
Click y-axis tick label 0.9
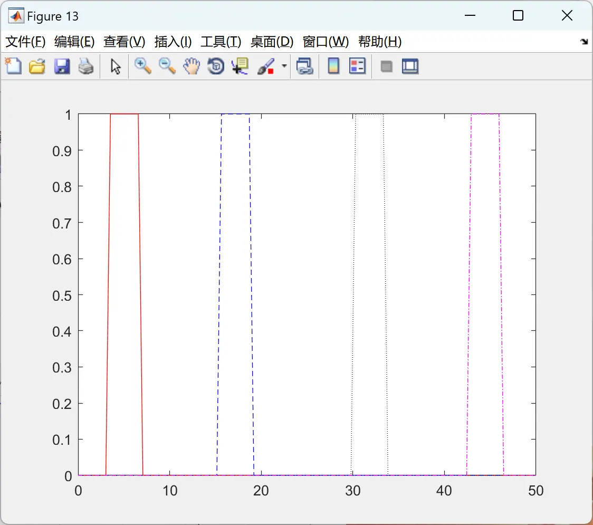click(62, 151)
